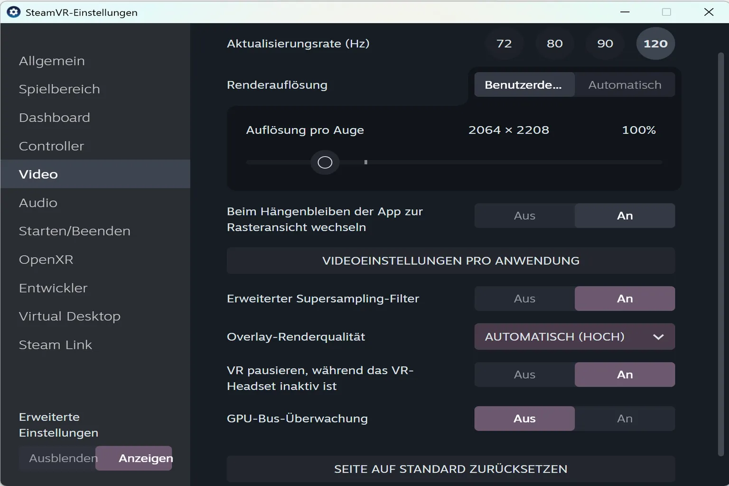Choose Benutzerdefiniert render resolution mode
This screenshot has width=729, height=486.
pos(524,85)
